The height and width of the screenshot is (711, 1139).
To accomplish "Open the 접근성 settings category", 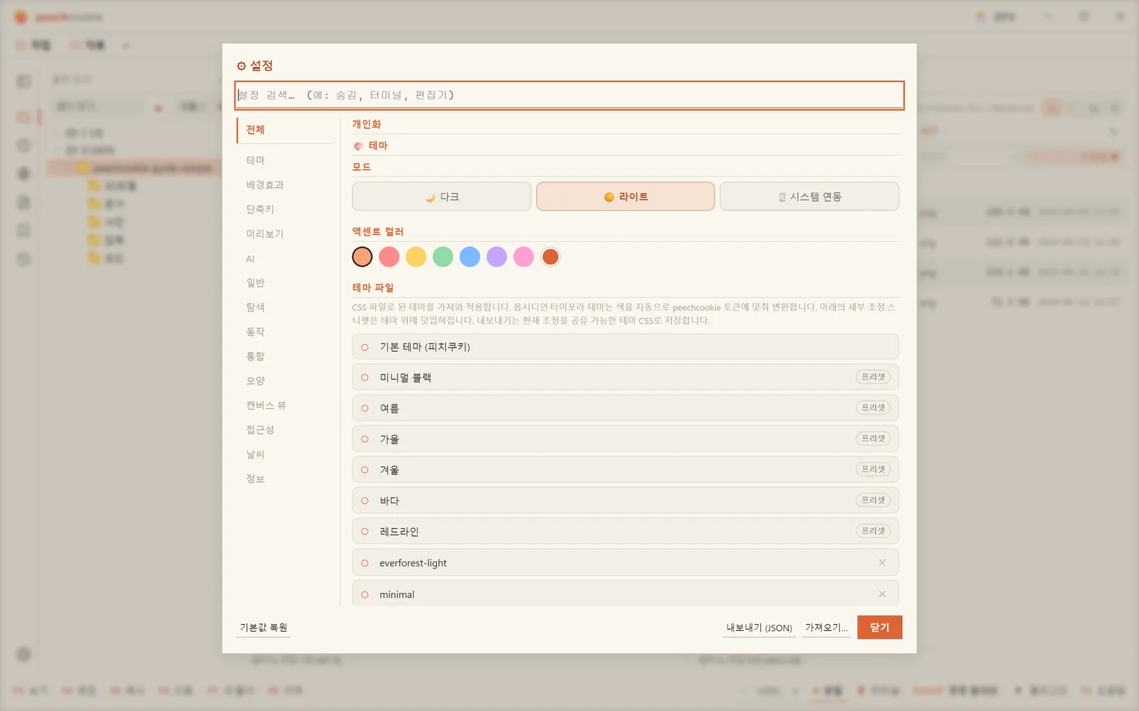I will tap(284, 429).
